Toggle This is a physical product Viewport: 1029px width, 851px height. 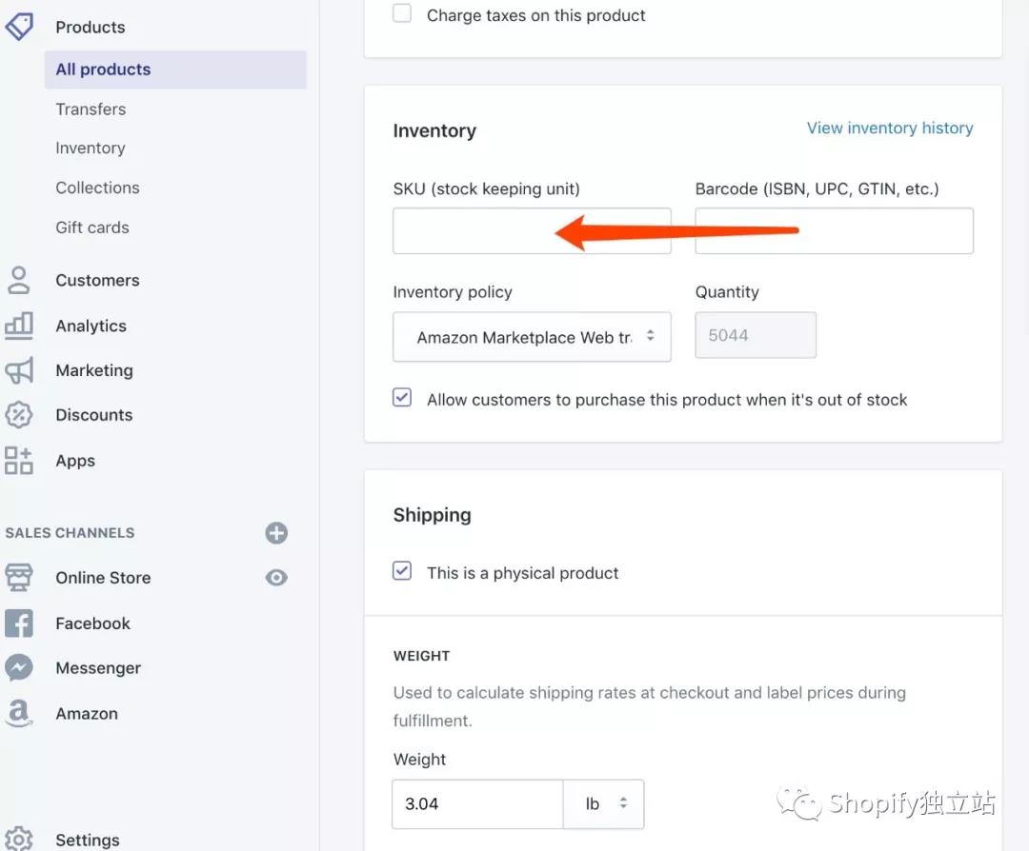403,572
